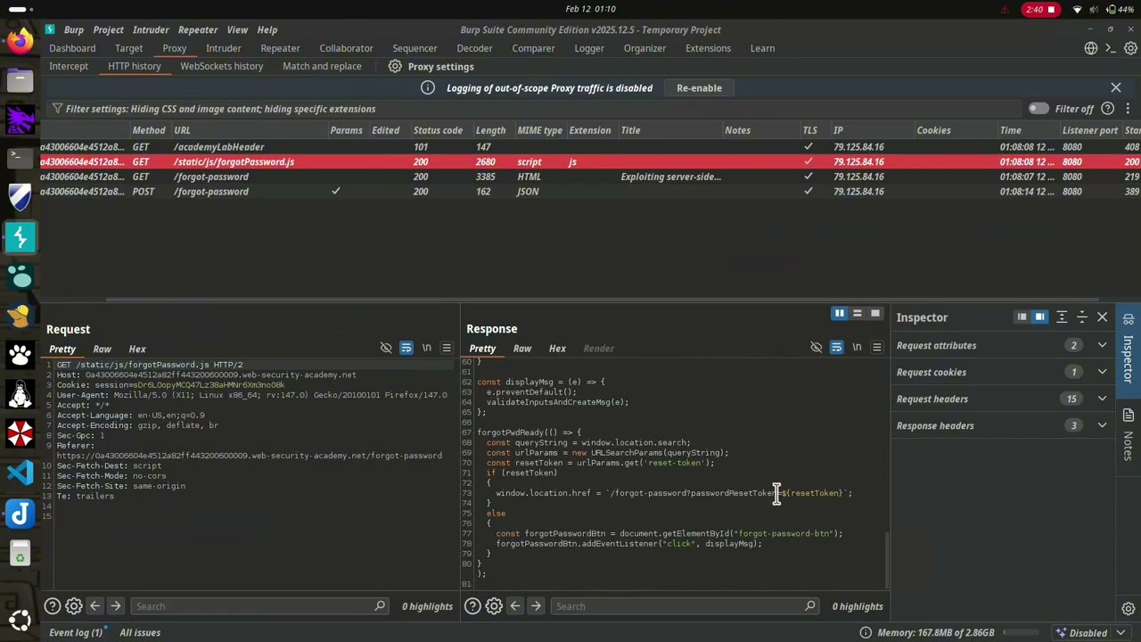Toggle line wrap in Request pane
Screen dimensions: 1141x642
click(x=406, y=348)
